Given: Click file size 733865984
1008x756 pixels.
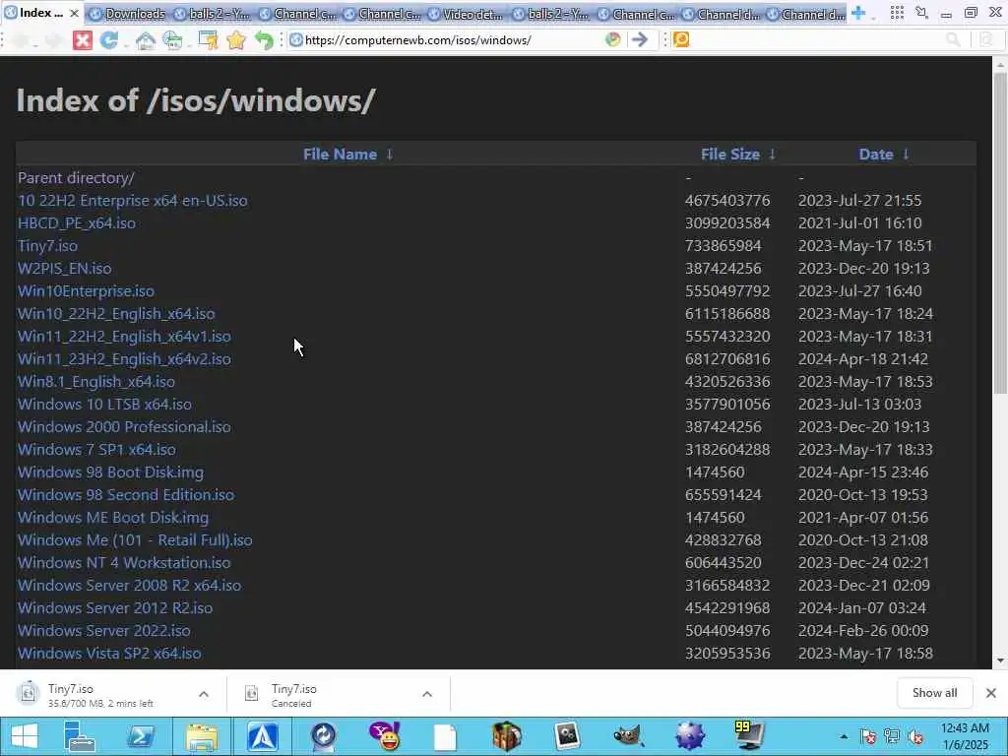Looking at the screenshot, I should (x=724, y=245).
